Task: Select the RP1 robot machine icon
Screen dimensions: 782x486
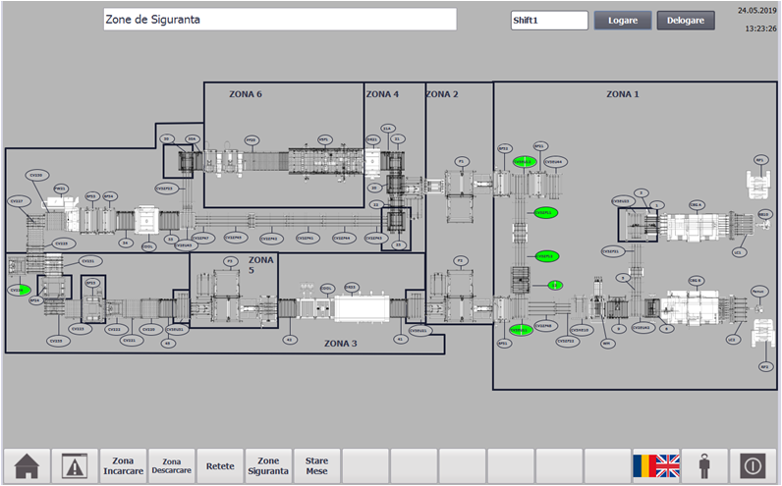Action: 759,180
